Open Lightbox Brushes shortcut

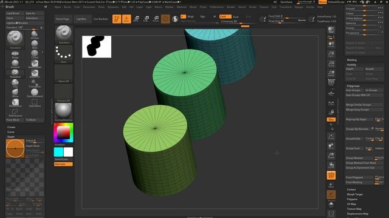(x=25, y=23)
